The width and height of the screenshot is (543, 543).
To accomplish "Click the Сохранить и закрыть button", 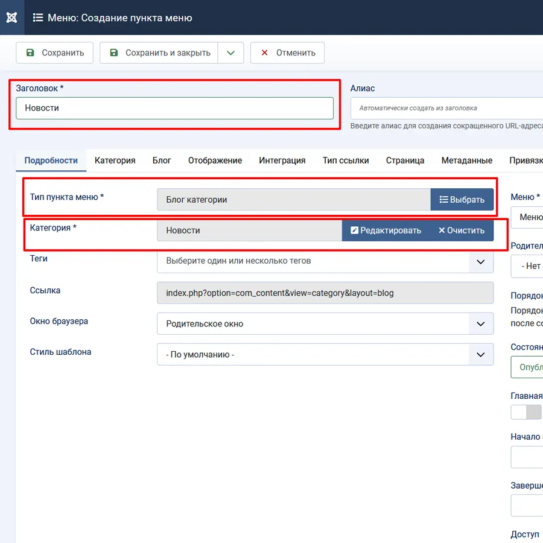I will pos(159,52).
